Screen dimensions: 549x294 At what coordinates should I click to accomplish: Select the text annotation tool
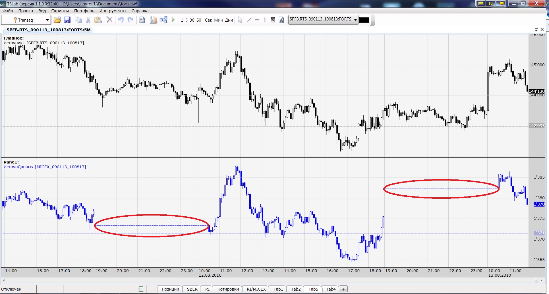pyautogui.click(x=281, y=20)
